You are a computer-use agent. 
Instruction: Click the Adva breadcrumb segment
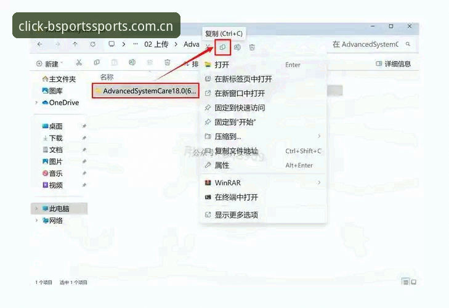[x=192, y=44]
